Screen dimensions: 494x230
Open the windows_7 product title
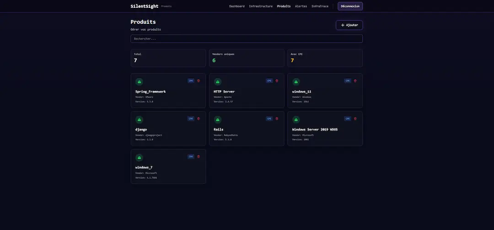click(144, 167)
